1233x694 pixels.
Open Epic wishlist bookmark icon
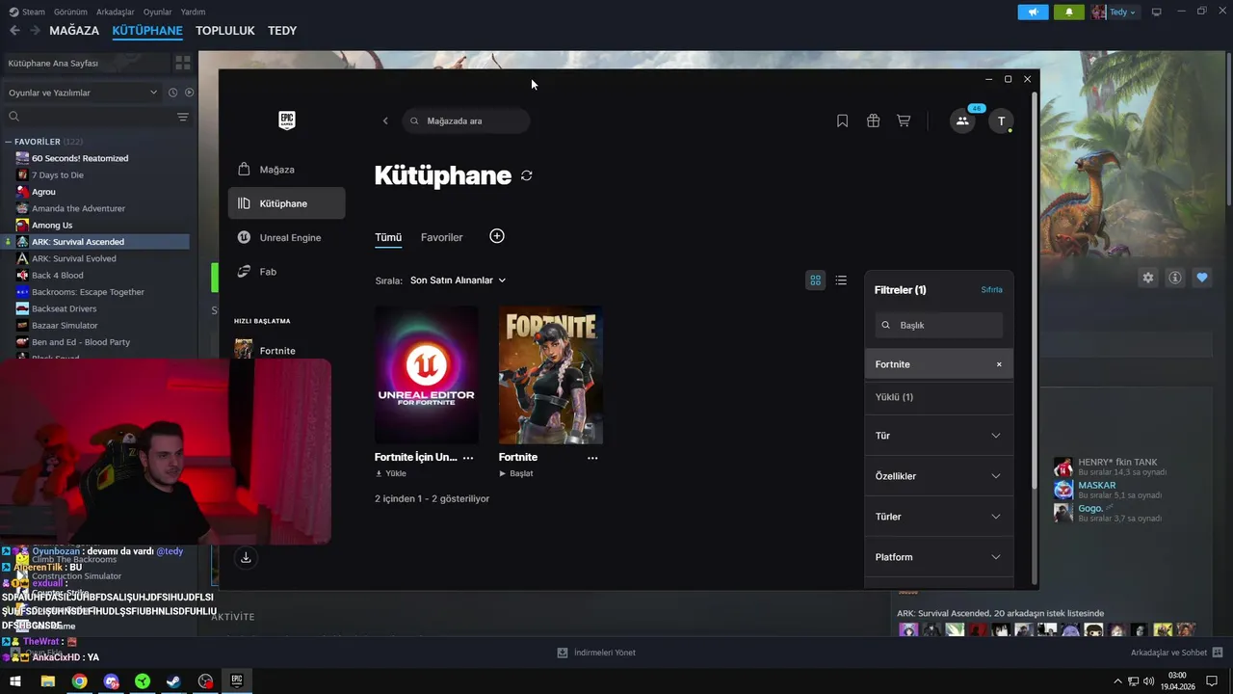[x=842, y=121]
